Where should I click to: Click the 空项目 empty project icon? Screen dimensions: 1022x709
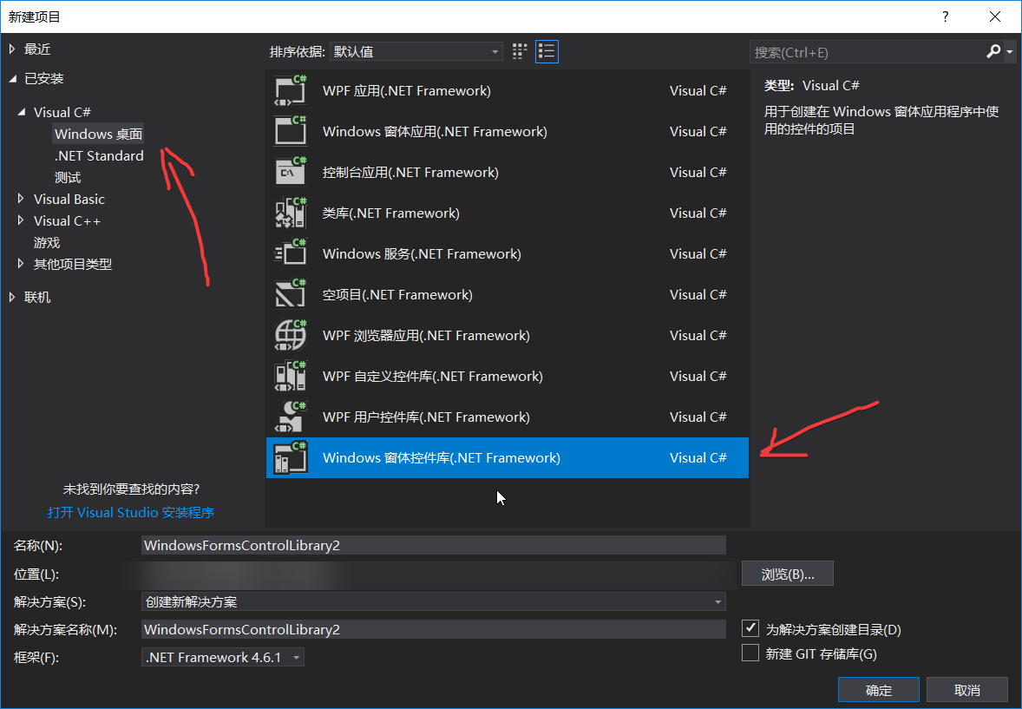[x=290, y=294]
